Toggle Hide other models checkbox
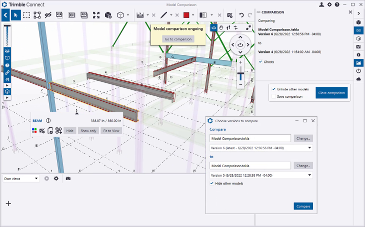The height and width of the screenshot is (227, 365). point(212,184)
